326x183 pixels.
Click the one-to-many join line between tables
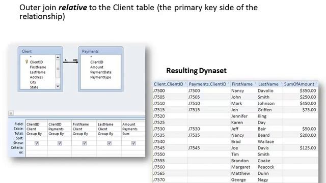[x=70, y=62]
